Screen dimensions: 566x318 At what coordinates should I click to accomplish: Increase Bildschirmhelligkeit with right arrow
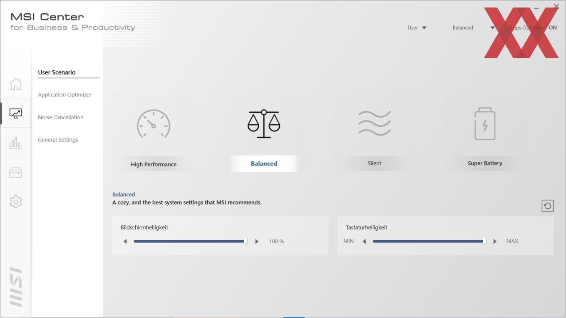point(257,242)
